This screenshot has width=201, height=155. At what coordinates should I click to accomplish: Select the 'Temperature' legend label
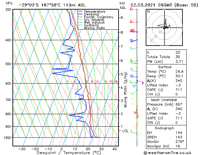click(95, 11)
